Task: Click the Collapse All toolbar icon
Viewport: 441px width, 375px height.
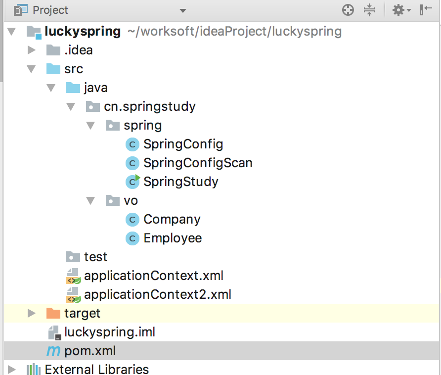Action: click(x=369, y=10)
